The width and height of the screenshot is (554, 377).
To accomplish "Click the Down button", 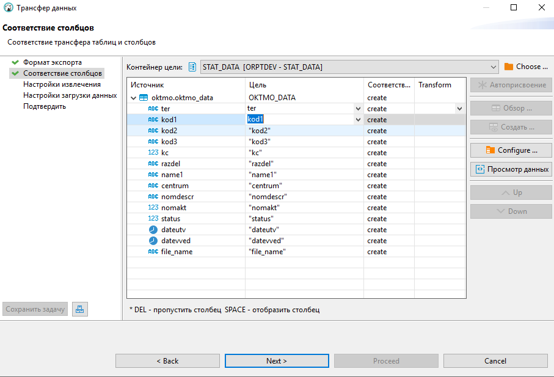I will click(x=511, y=211).
